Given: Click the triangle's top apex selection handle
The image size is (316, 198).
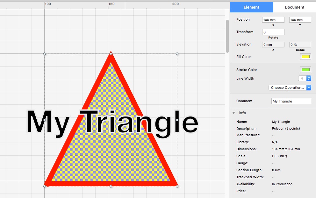Looking at the screenshot, I should pyautogui.click(x=111, y=53).
